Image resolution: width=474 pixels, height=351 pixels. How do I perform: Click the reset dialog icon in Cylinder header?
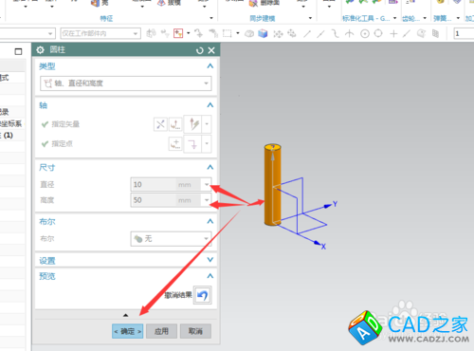(199, 50)
